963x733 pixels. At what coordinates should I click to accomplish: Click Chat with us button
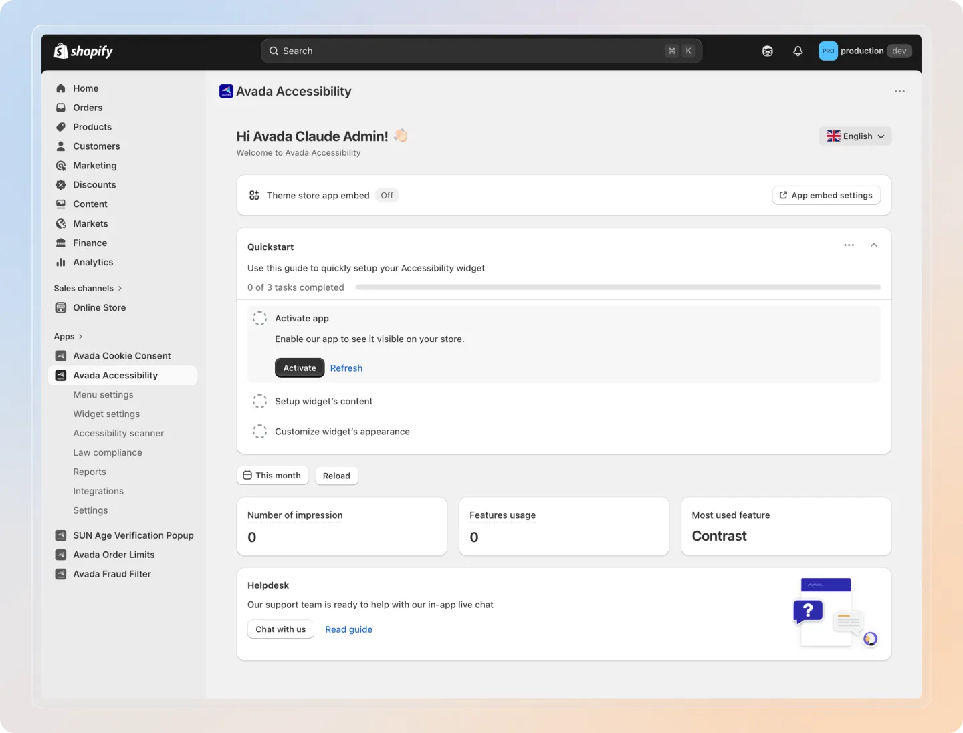click(x=281, y=629)
